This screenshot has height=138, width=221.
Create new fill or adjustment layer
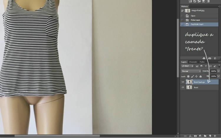click(x=200, y=136)
